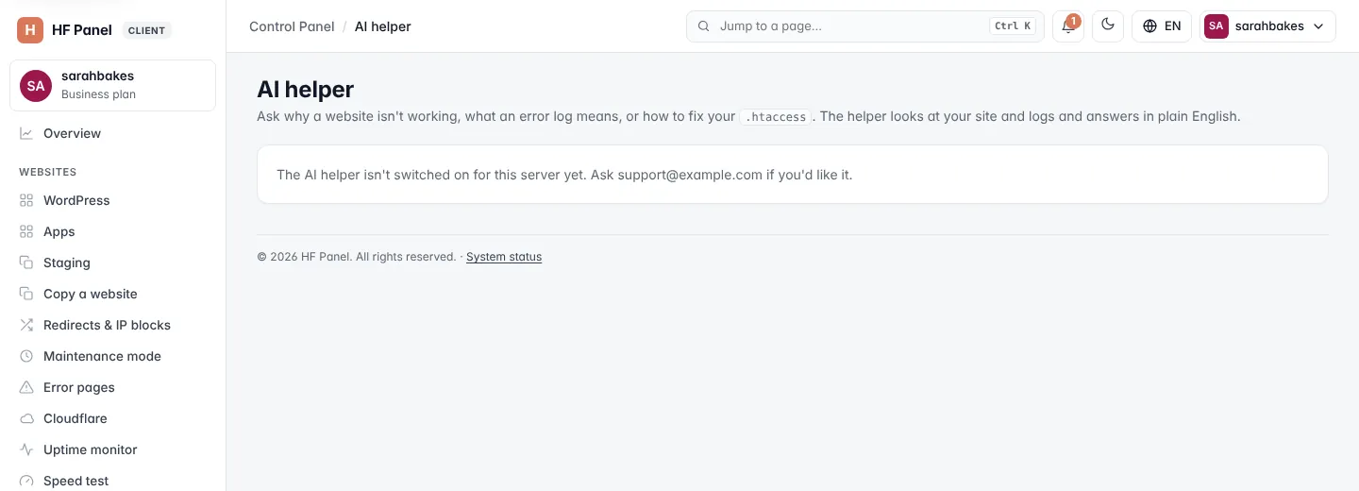Click the CLIENT badge
This screenshot has height=491, width=1359.
(x=146, y=30)
